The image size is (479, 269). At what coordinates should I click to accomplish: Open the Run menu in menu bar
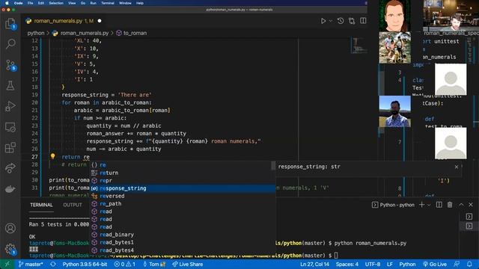[x=93, y=3]
